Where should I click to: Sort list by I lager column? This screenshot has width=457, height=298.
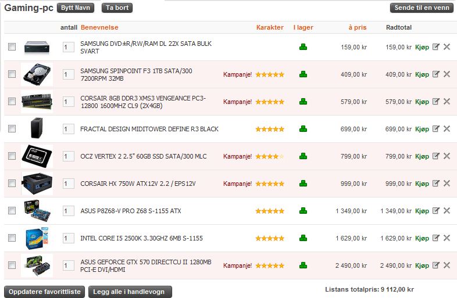303,27
